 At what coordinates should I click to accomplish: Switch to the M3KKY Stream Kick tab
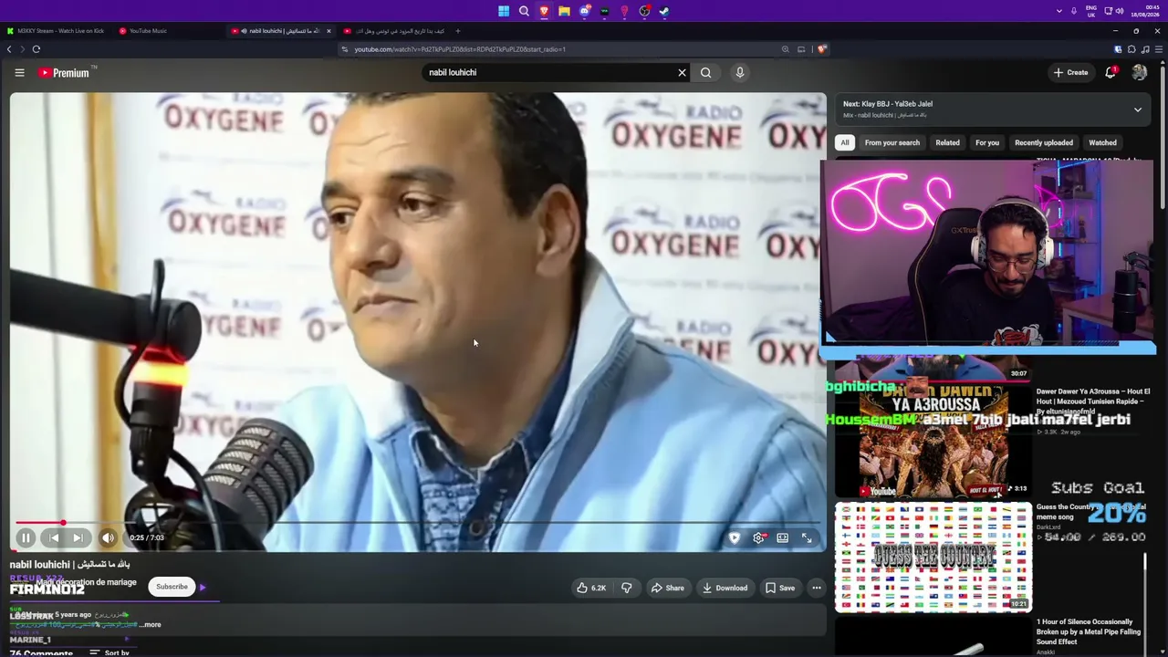[x=55, y=31]
